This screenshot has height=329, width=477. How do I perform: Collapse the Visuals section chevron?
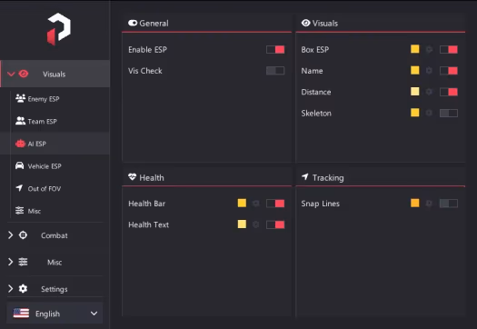11,74
